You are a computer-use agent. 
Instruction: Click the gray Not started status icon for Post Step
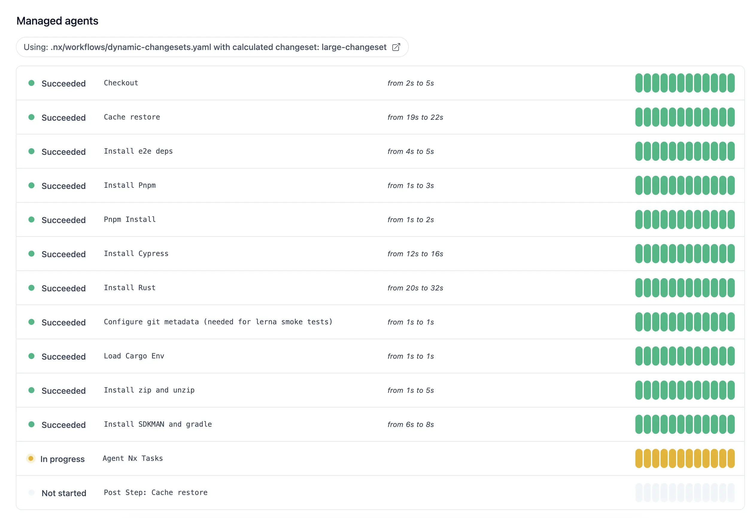tap(32, 492)
